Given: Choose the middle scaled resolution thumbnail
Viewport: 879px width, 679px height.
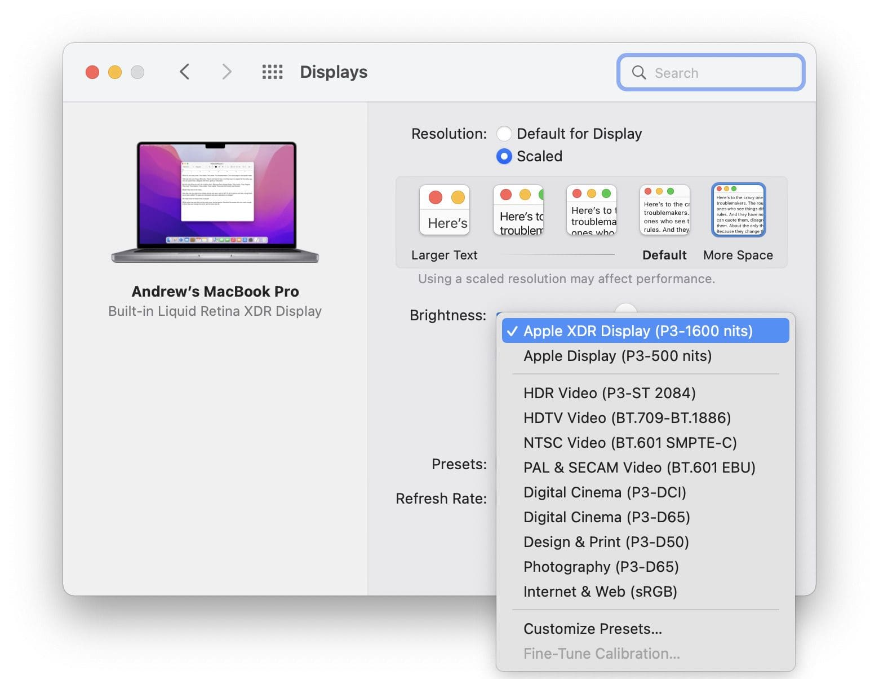Looking at the screenshot, I should pyautogui.click(x=592, y=210).
